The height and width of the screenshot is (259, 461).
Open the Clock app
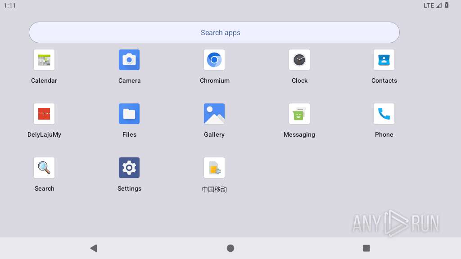(x=299, y=60)
